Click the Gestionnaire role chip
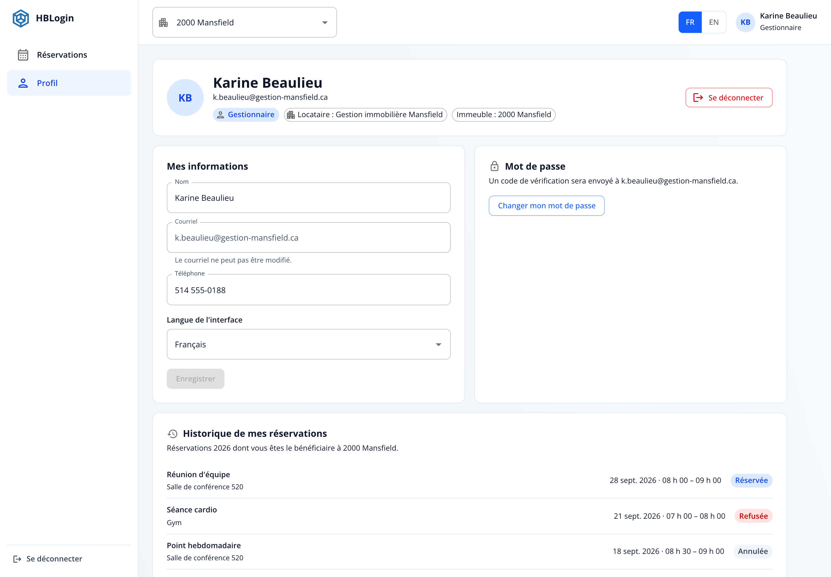Image resolution: width=831 pixels, height=577 pixels. [x=246, y=115]
